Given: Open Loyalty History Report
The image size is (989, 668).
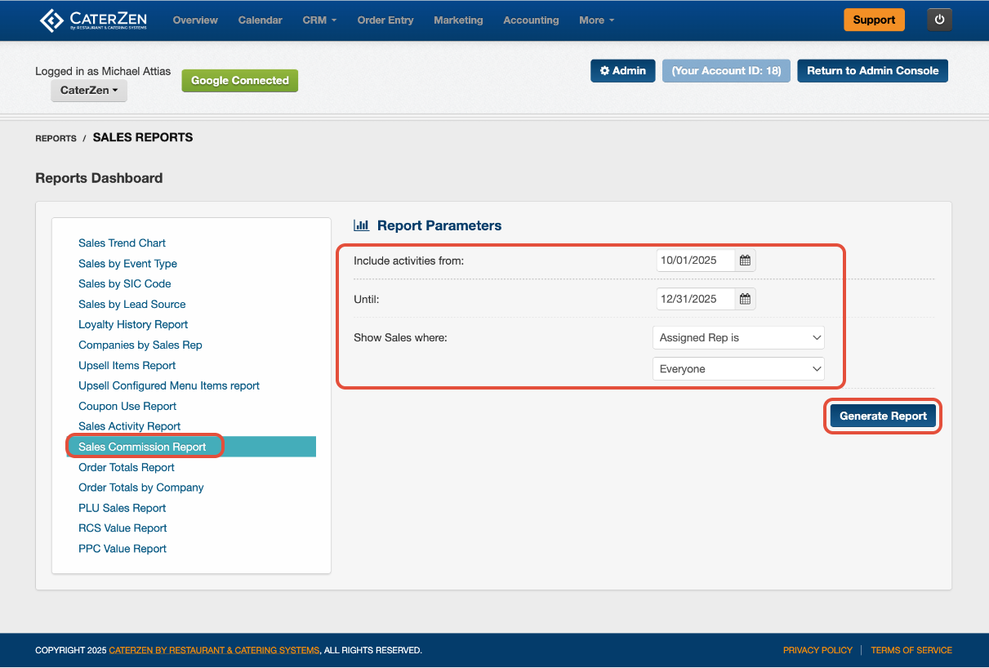Looking at the screenshot, I should click(133, 325).
